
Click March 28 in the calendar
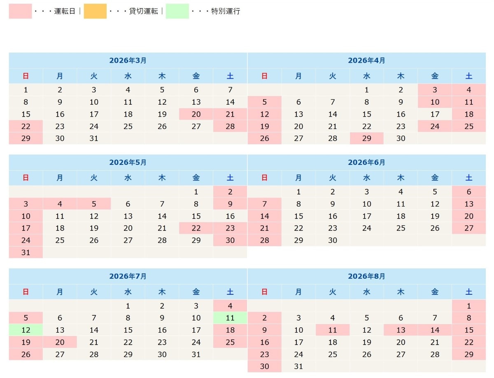click(x=230, y=127)
